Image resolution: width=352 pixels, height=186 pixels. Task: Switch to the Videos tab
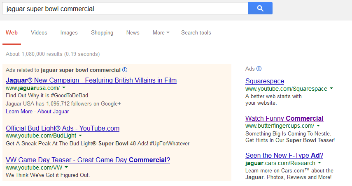click(x=39, y=33)
